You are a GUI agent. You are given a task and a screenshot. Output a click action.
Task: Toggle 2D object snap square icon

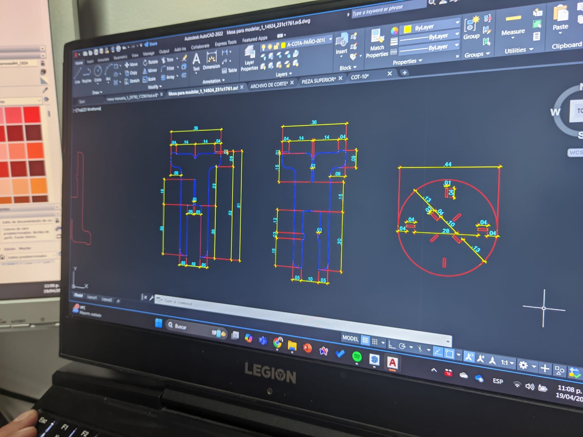tap(449, 354)
